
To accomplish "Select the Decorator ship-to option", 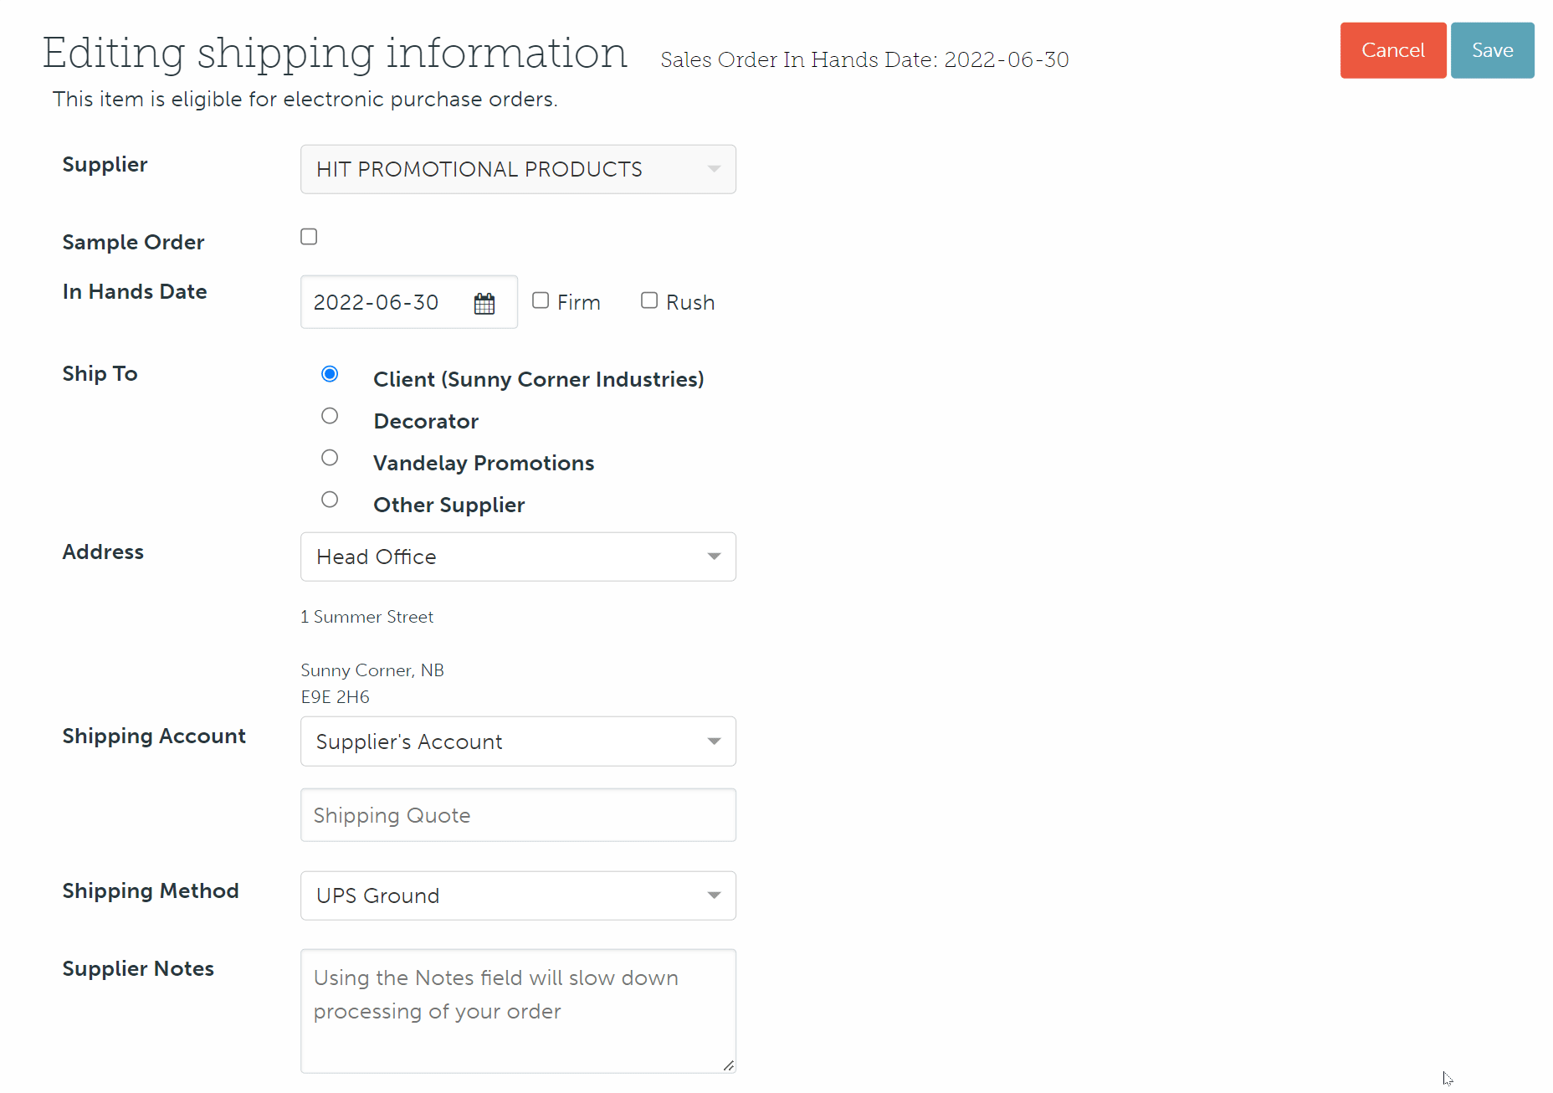I will [x=330, y=416].
